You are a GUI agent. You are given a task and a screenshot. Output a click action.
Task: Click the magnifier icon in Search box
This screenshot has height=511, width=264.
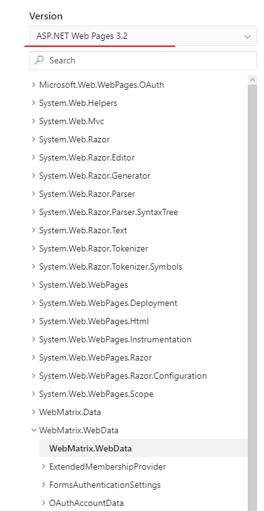tap(39, 60)
